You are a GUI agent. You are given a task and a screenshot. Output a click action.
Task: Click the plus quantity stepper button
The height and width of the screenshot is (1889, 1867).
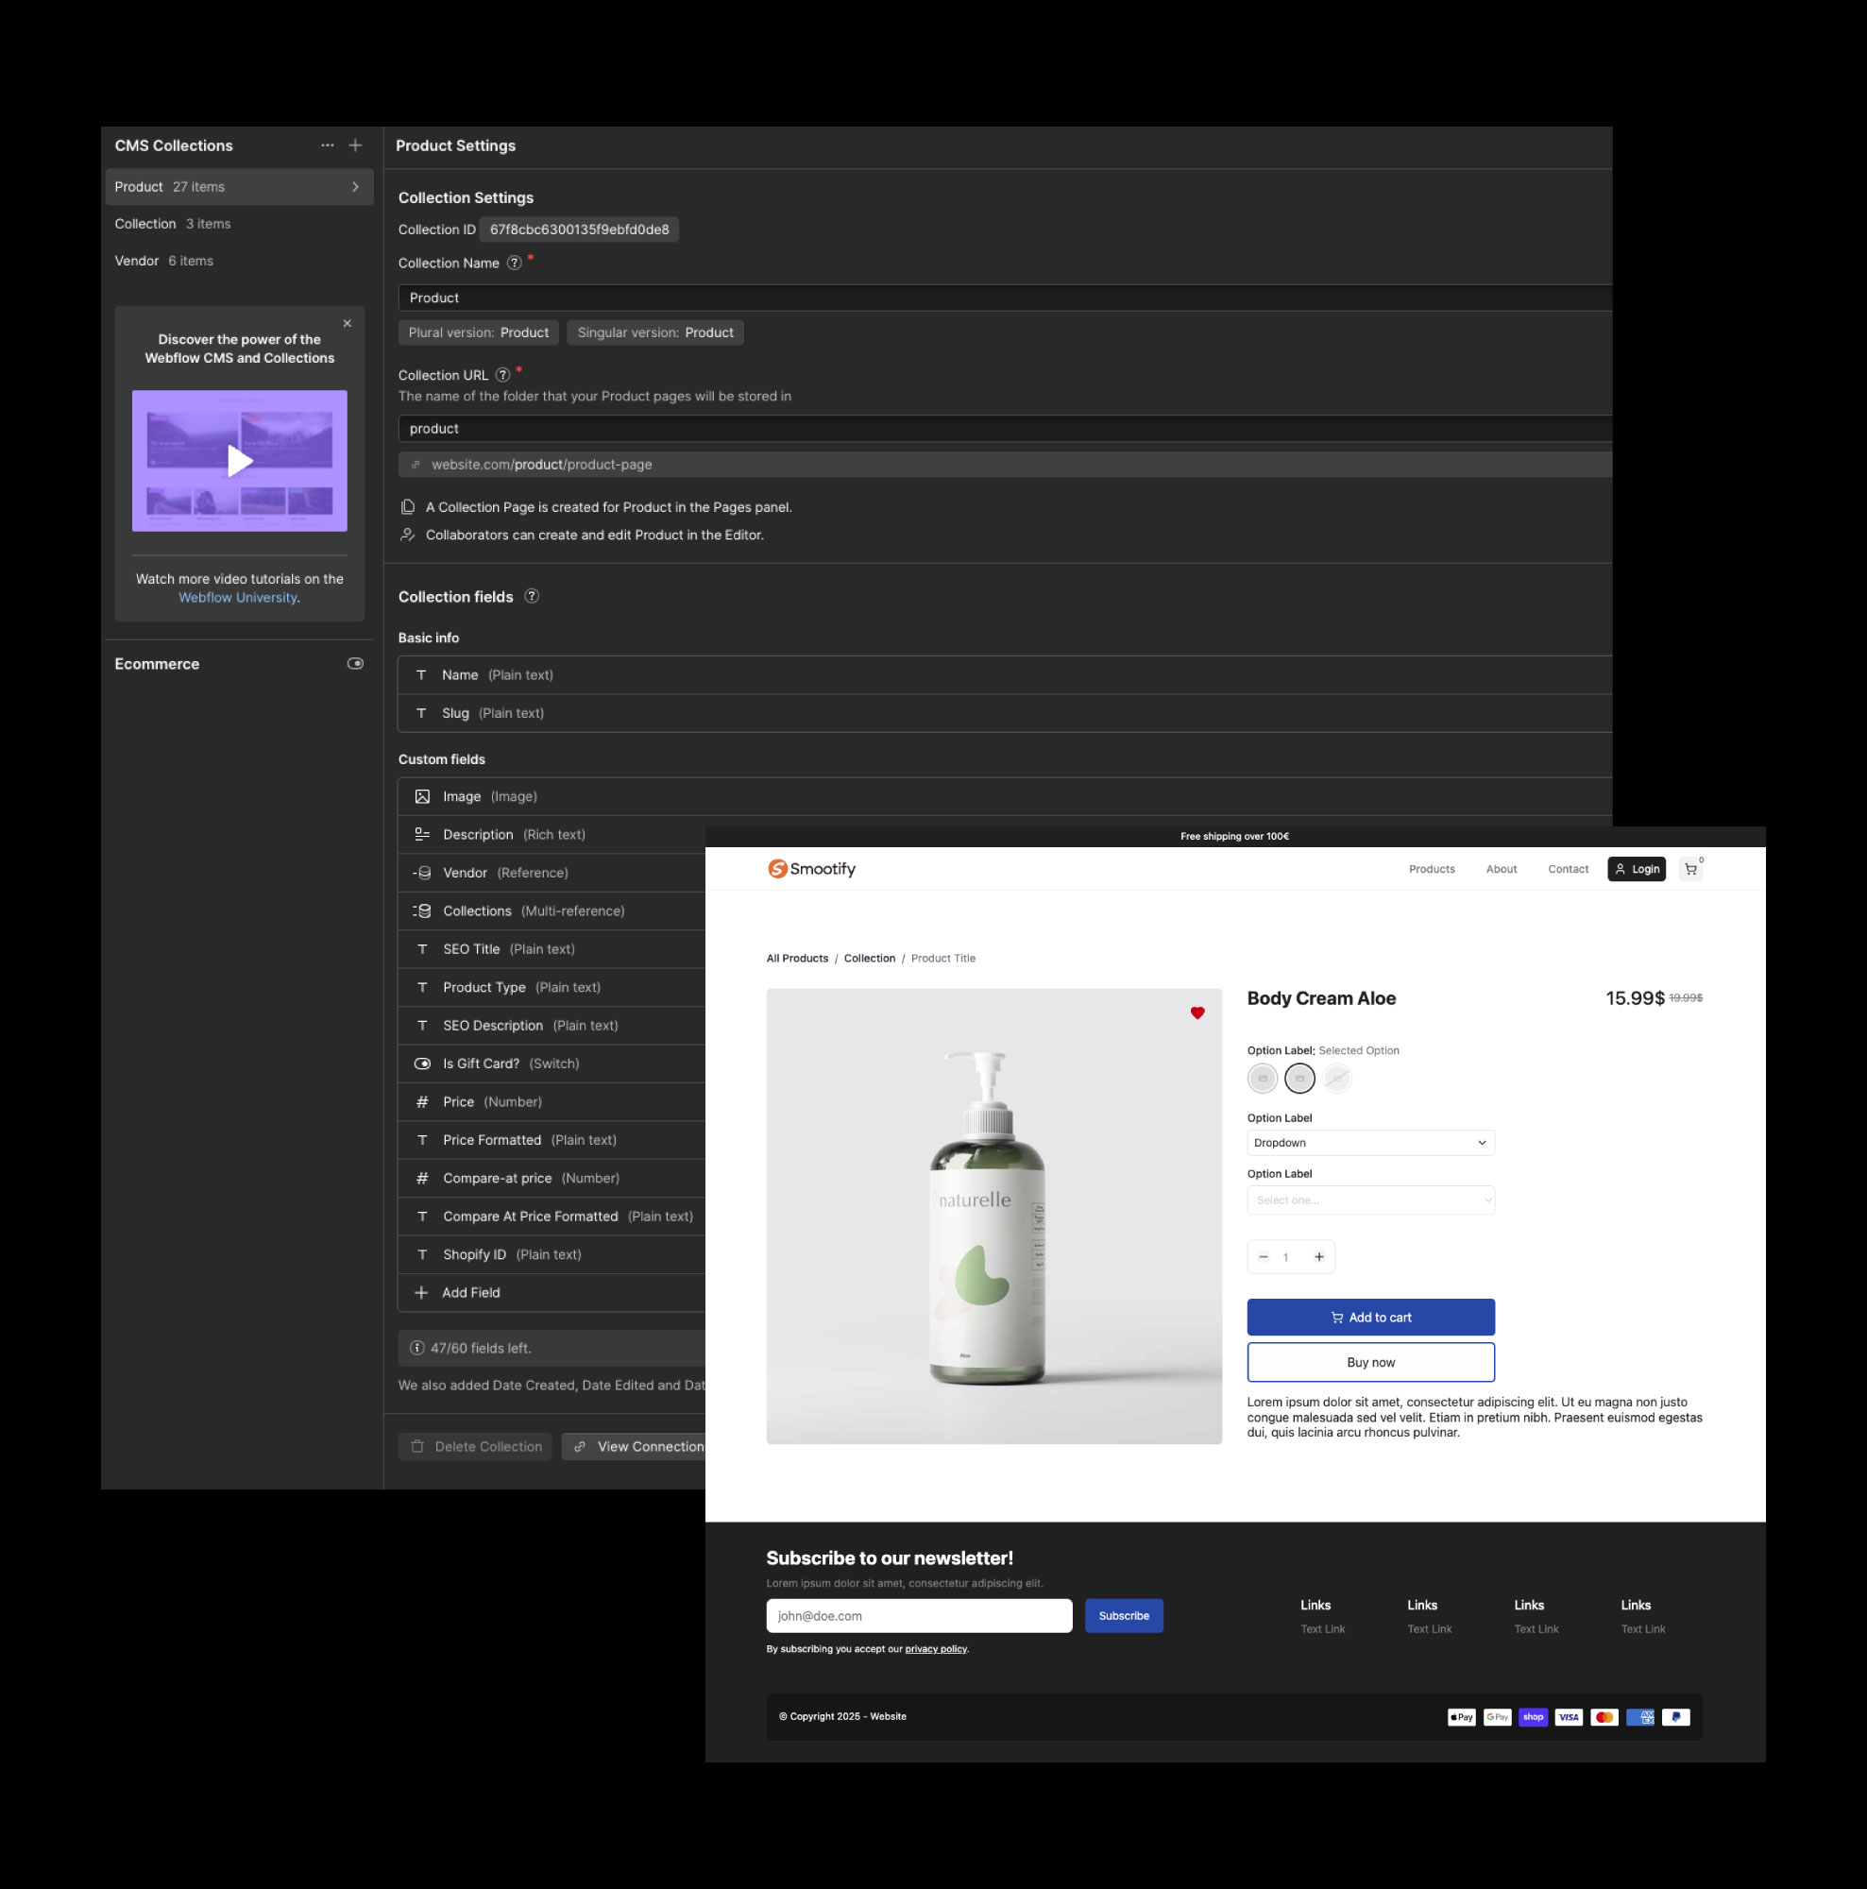tap(1318, 1257)
